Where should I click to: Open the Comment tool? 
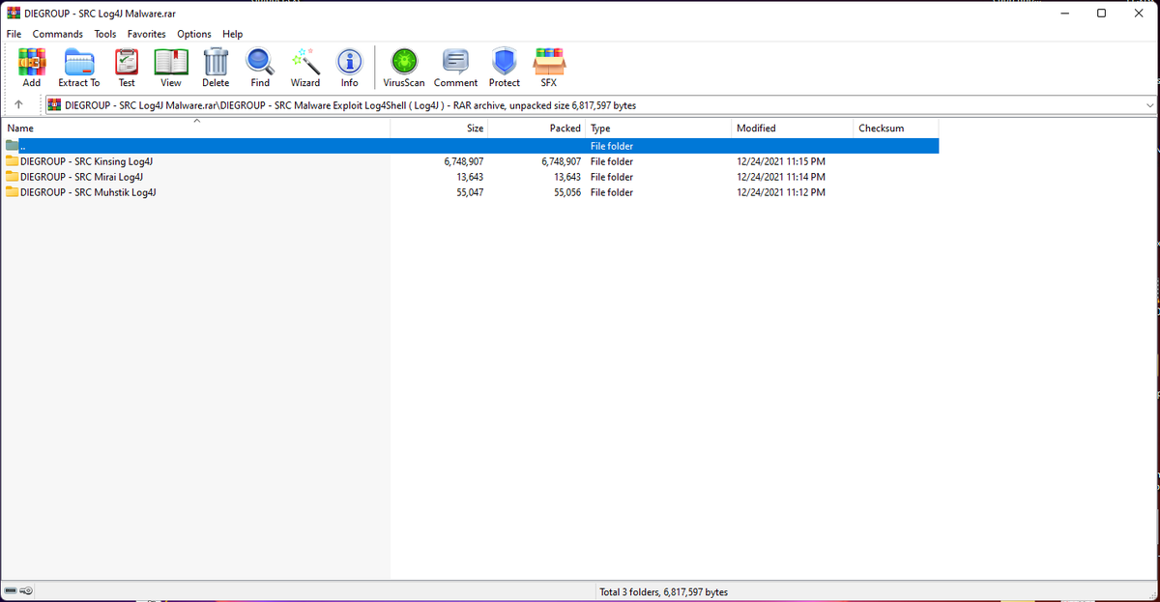coord(455,62)
